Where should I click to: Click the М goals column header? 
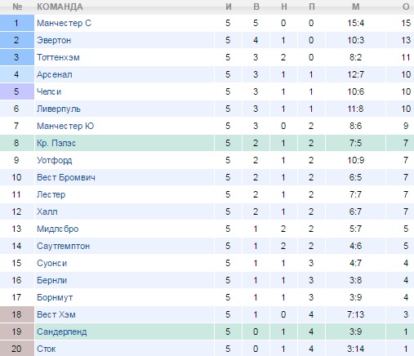[356, 7]
